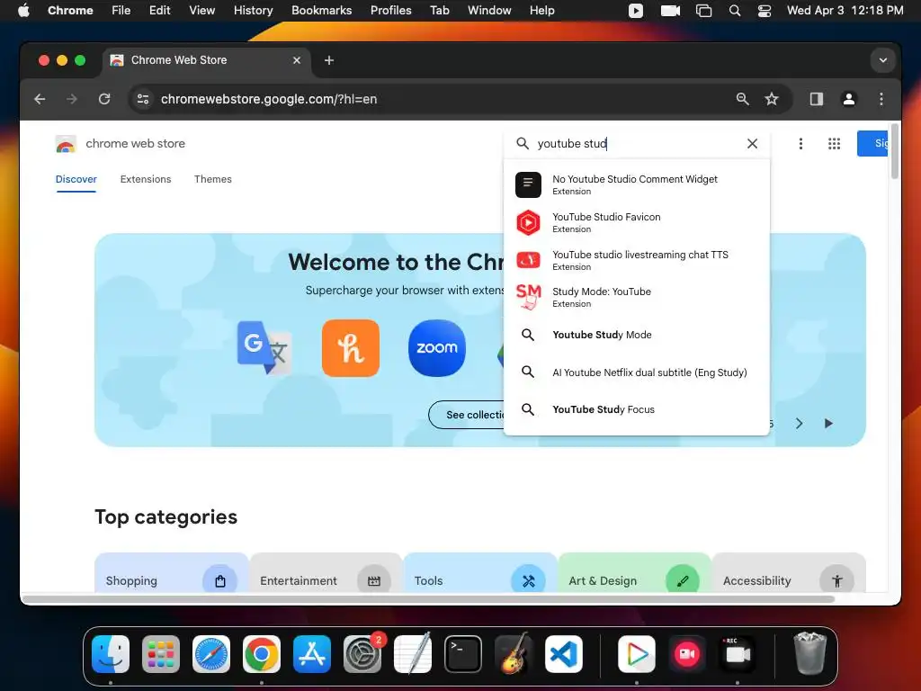
Task: Open Launchpad from the dock
Action: [x=161, y=654]
